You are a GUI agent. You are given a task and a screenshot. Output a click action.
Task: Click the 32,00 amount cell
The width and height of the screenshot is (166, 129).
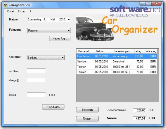click(x=138, y=67)
